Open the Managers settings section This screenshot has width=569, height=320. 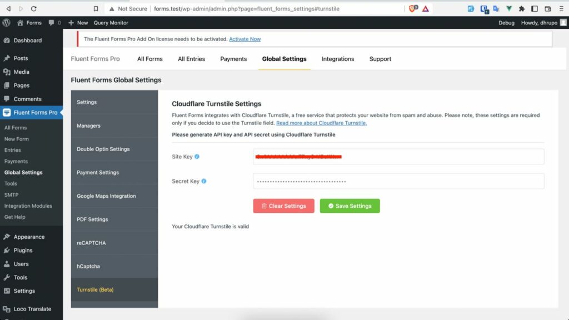coord(114,126)
